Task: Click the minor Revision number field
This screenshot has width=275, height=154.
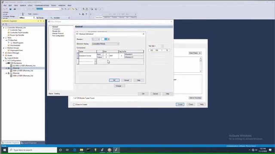Action: pyautogui.click(x=104, y=39)
